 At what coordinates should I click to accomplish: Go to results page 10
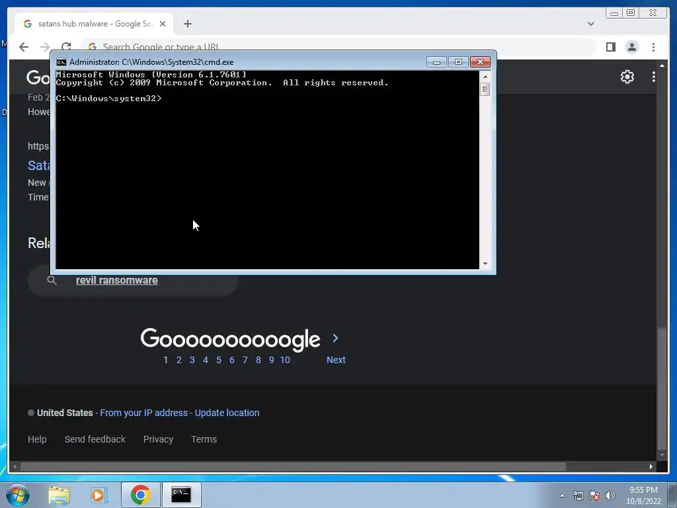tap(285, 360)
